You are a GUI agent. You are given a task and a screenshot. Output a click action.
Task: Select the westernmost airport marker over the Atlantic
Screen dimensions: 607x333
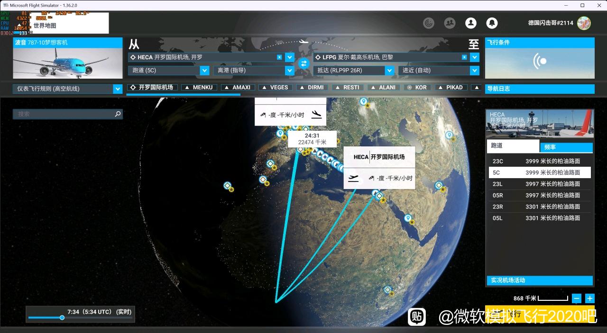(228, 185)
